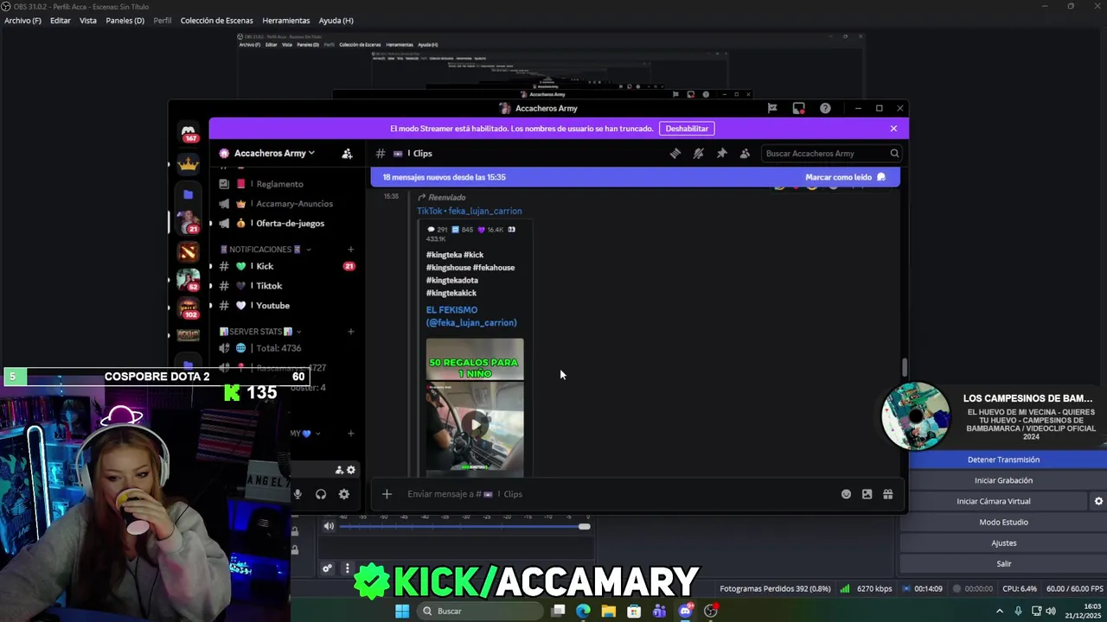
Task: Click the flag icon in Discord title bar
Action: [772, 108]
